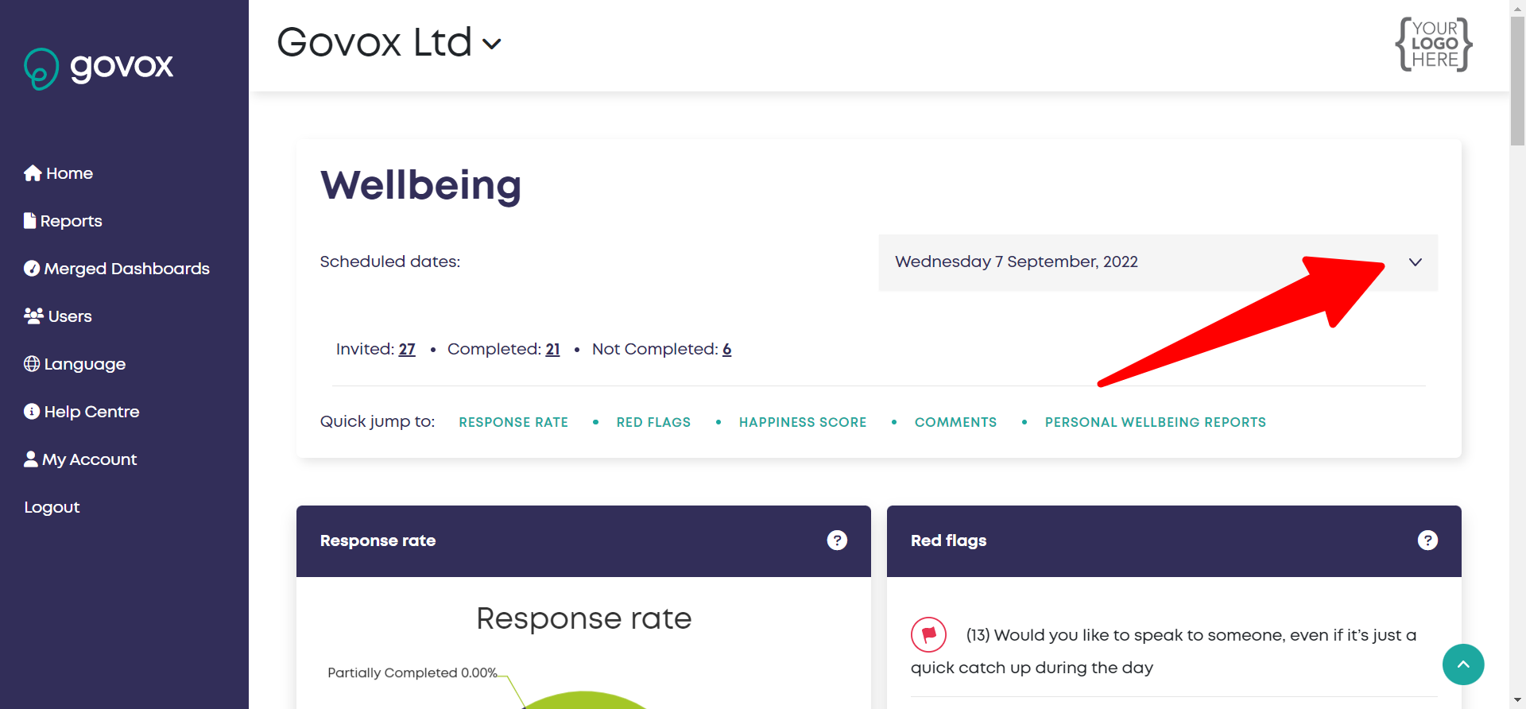Open the Home page from the sidebar
This screenshot has height=709, width=1526.
point(58,173)
